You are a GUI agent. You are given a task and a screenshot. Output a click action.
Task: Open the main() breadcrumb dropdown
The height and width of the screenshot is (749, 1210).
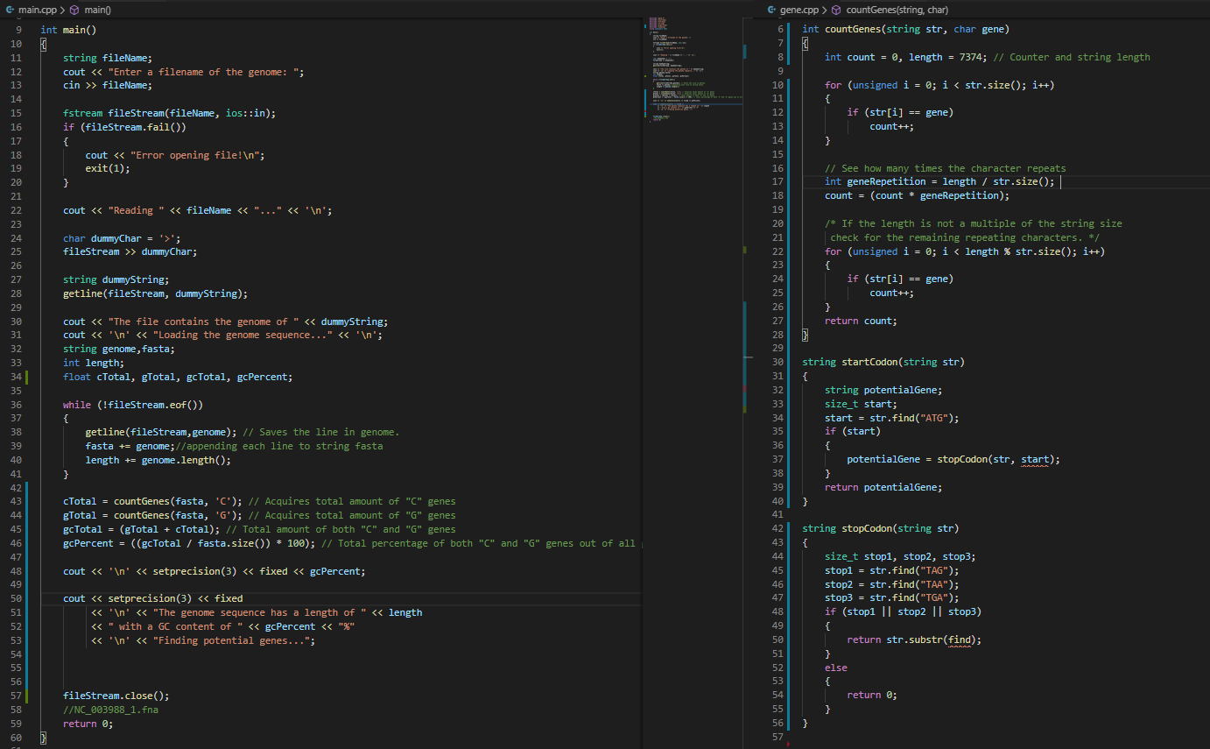(x=96, y=10)
